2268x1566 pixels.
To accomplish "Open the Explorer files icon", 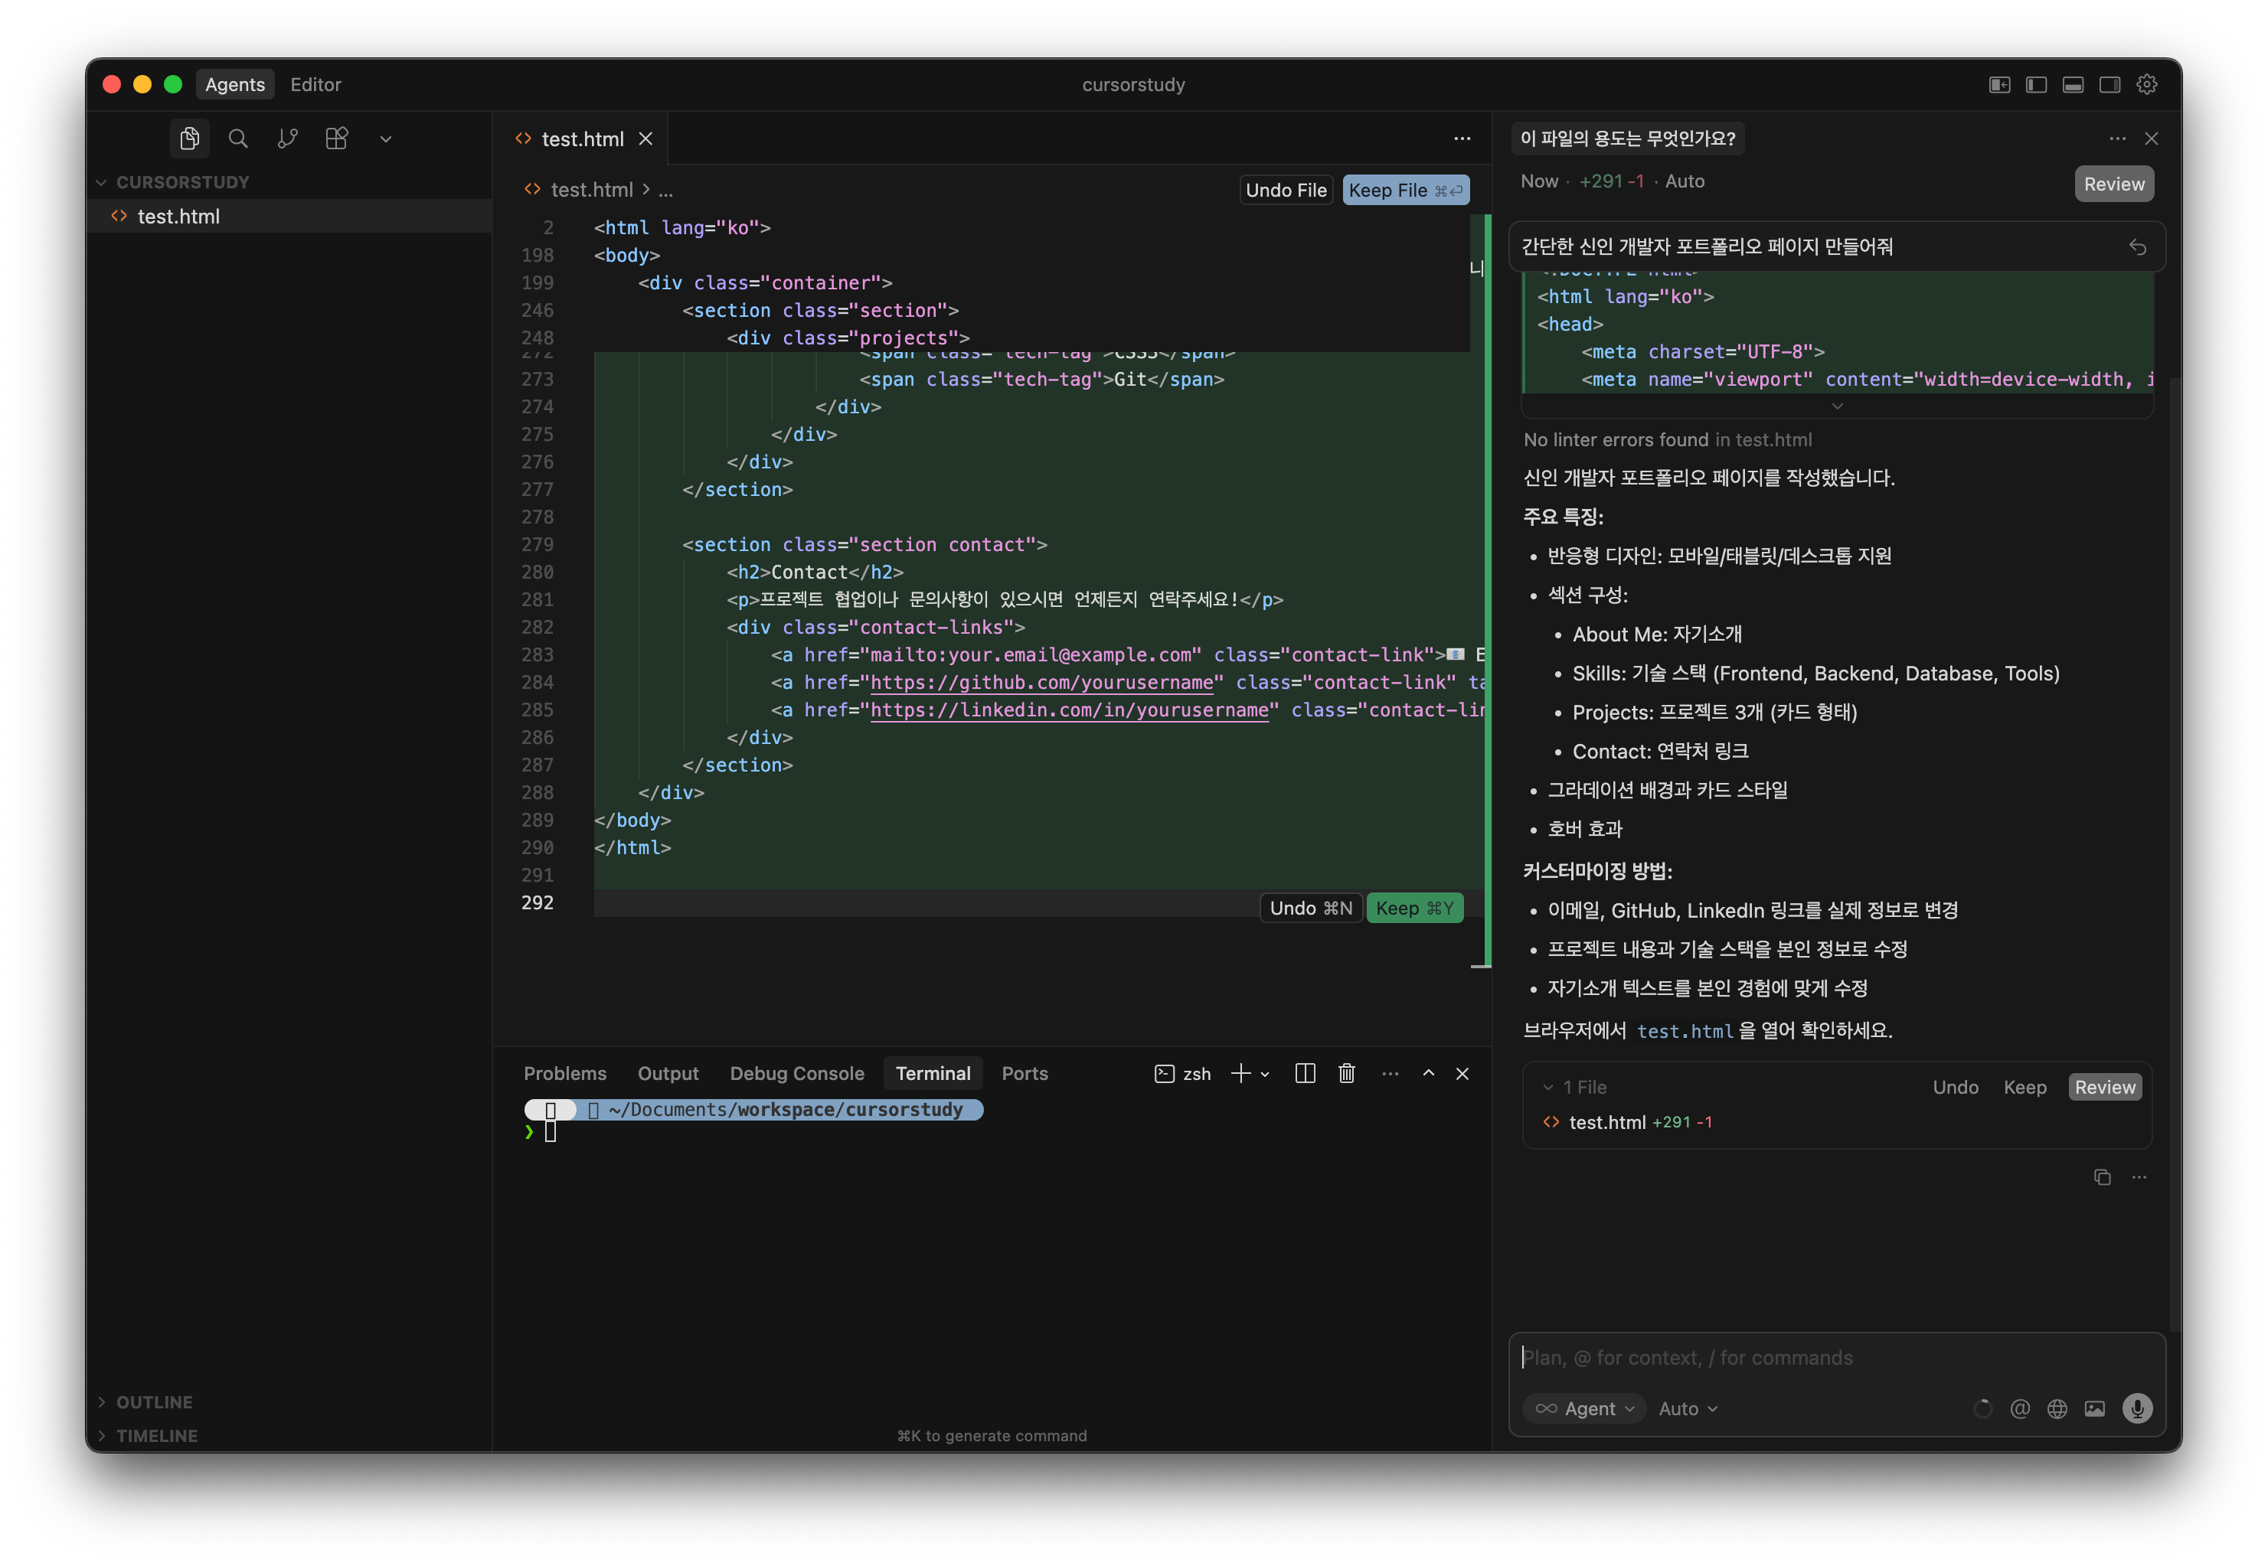I will (x=189, y=139).
